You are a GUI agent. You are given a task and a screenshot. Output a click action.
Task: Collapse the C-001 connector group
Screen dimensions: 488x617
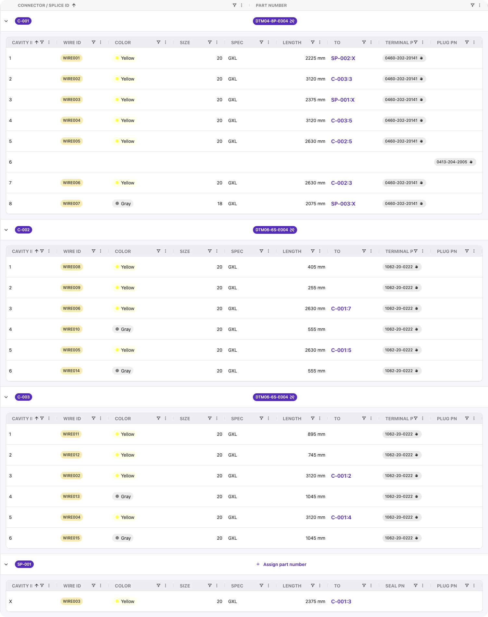(6, 21)
